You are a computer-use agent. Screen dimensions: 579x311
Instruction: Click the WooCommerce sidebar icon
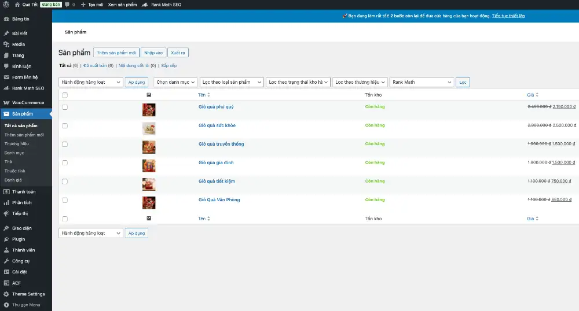tap(6, 102)
